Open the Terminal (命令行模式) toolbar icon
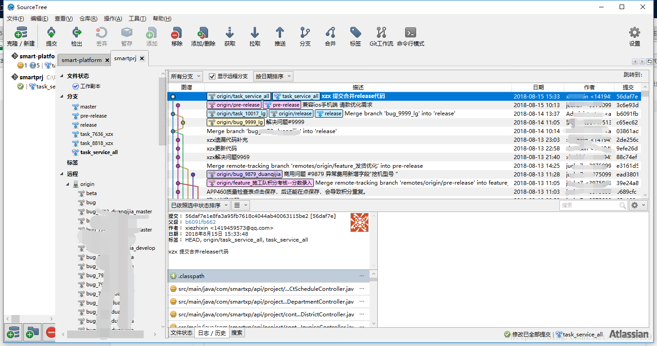The width and height of the screenshot is (657, 346). click(411, 33)
